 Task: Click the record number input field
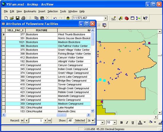click(36, 120)
